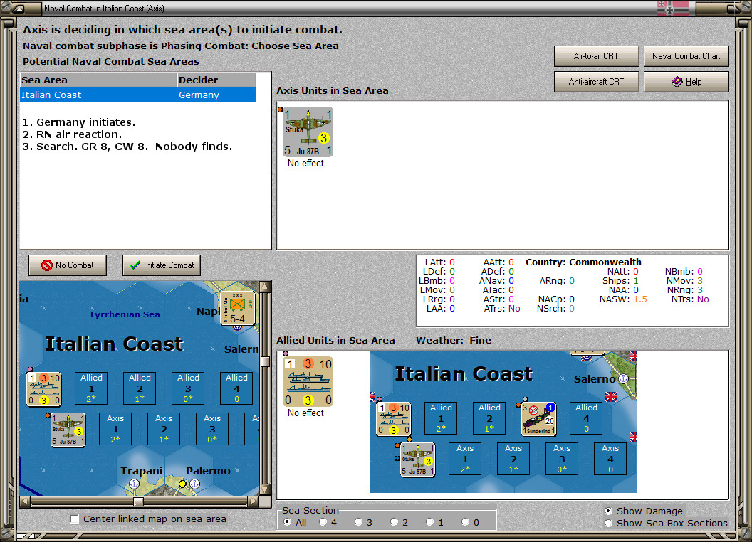Open the Air-to-air CRT chart
The width and height of the screenshot is (752, 542).
[596, 56]
